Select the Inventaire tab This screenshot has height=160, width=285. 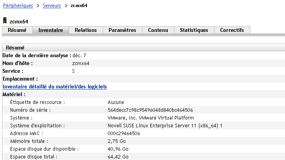(51, 30)
